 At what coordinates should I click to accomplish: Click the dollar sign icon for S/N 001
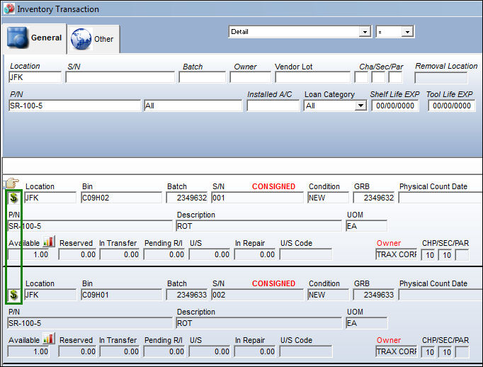tap(13, 198)
